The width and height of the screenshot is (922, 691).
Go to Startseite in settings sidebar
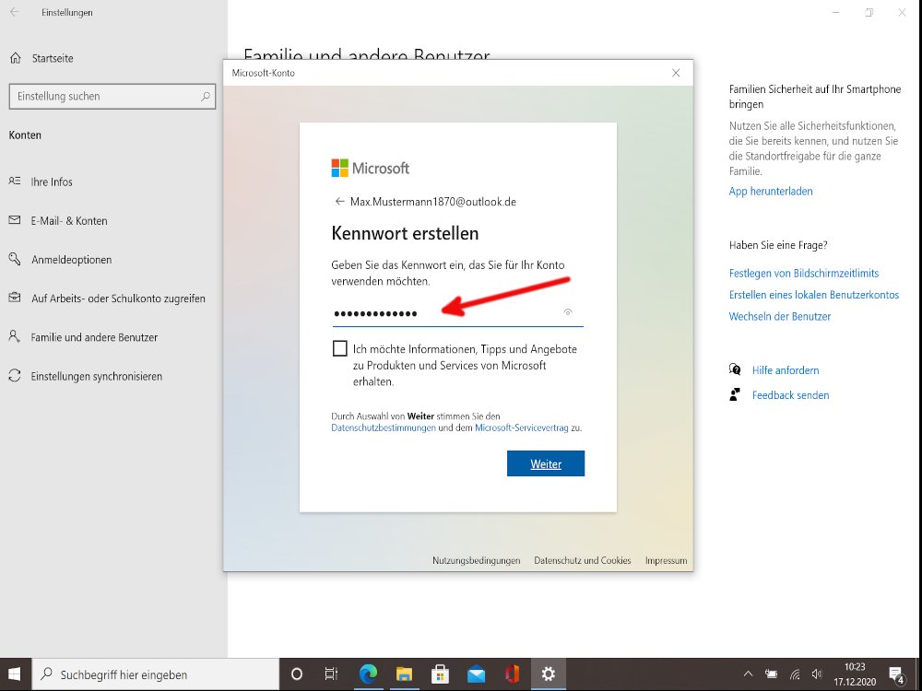(52, 58)
